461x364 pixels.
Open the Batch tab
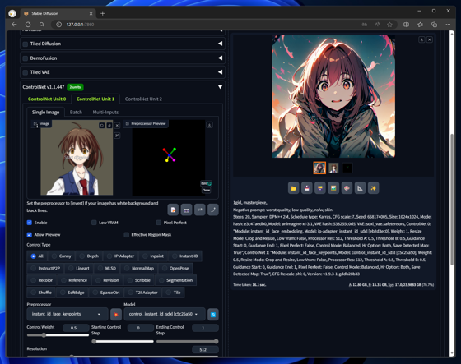pos(76,112)
